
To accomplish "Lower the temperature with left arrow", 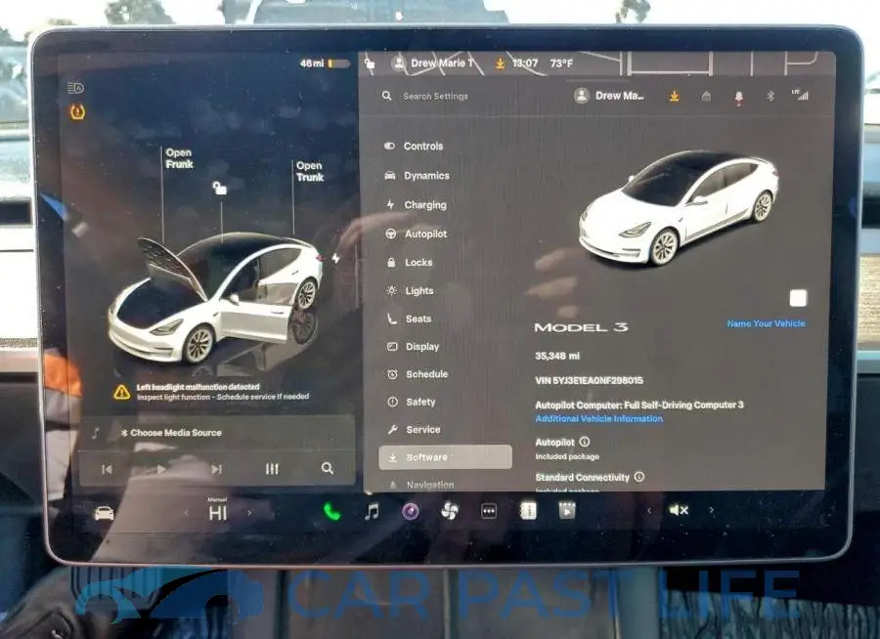I will point(187,513).
